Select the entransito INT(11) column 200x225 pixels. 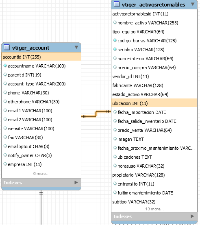[154, 184]
